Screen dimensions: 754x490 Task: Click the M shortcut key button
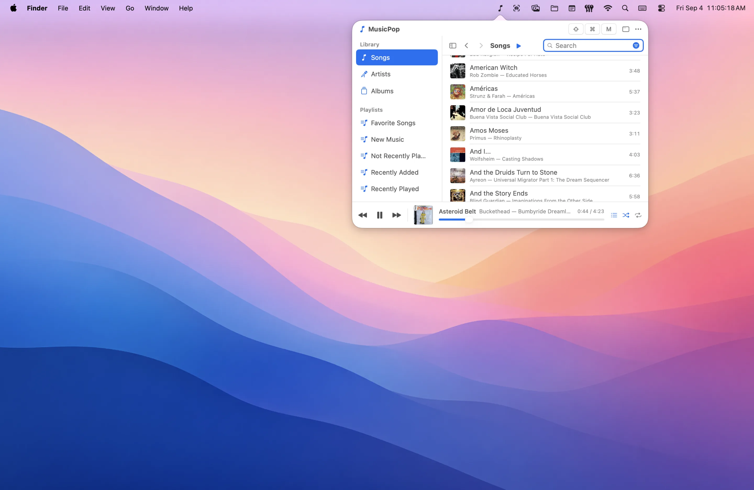tap(609, 29)
